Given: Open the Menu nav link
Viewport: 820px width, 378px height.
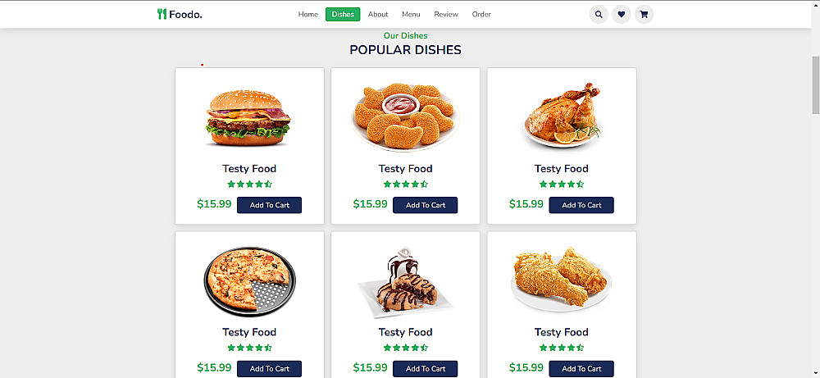Looking at the screenshot, I should (x=411, y=14).
